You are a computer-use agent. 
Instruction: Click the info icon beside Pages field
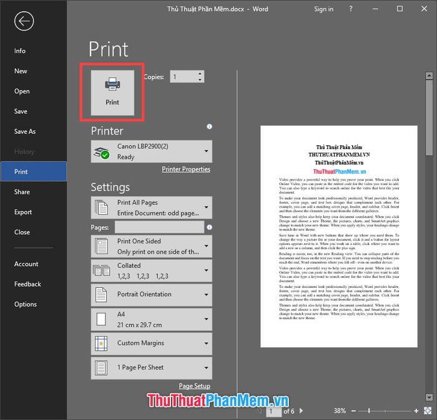[x=209, y=227]
